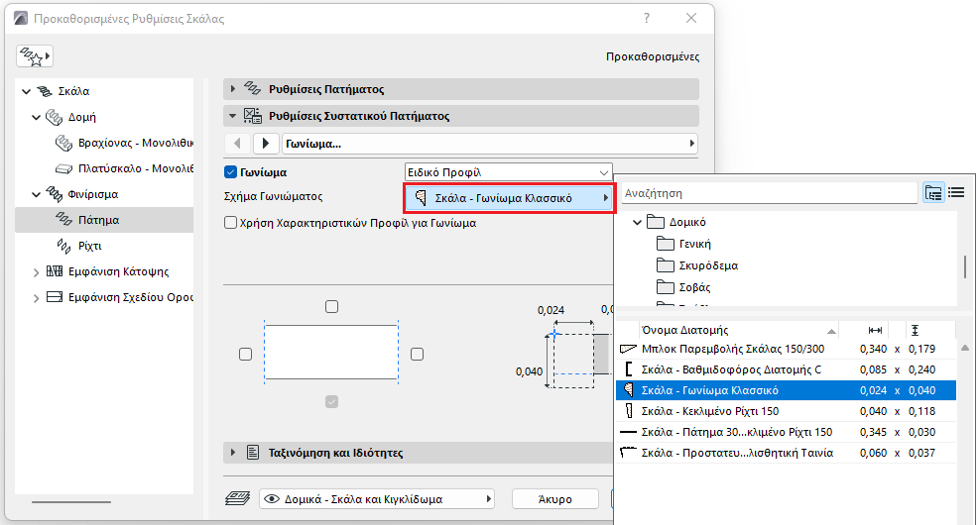Select Βραχίονας - Μονολιθικό tree item
The width and height of the screenshot is (980, 525).
pos(136,143)
